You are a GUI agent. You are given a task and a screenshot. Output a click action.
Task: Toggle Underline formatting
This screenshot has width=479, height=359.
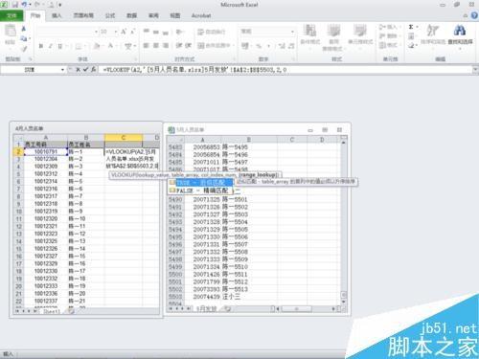point(60,46)
